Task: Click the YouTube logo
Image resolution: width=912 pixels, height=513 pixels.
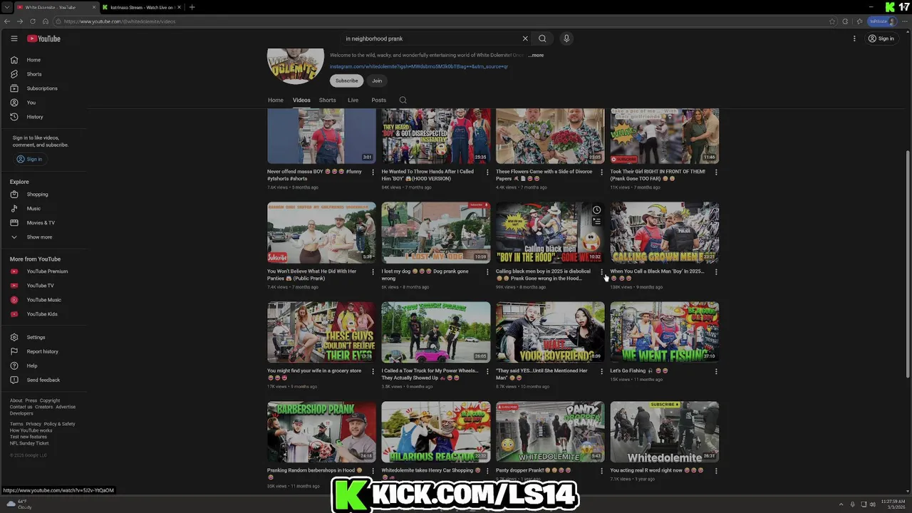Action: tap(43, 38)
